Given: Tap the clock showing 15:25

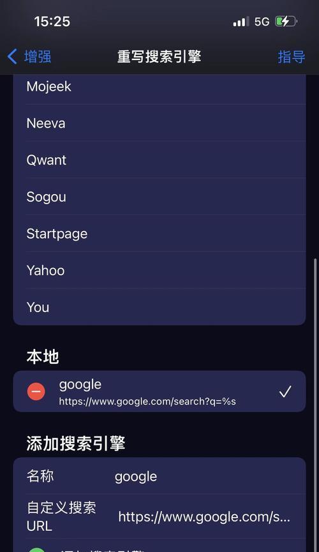Looking at the screenshot, I should pyautogui.click(x=52, y=22).
